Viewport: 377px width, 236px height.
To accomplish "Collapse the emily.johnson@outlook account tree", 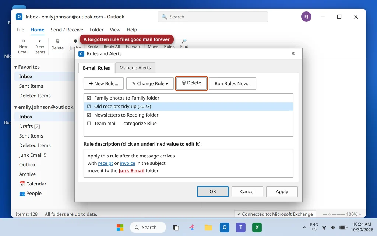I will (x=15, y=107).
